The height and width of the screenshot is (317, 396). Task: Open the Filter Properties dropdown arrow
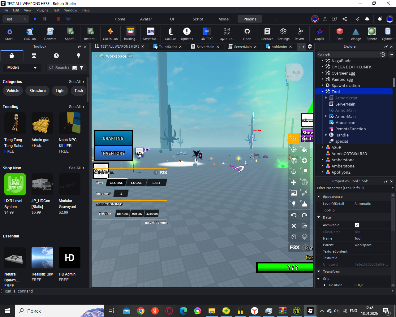[393, 188]
